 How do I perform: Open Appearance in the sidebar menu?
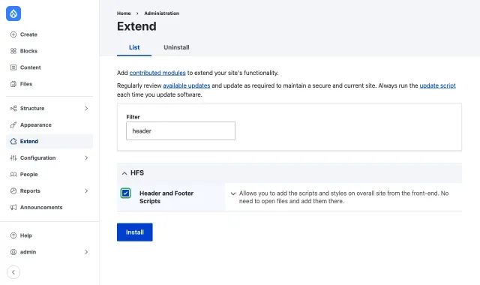36,125
